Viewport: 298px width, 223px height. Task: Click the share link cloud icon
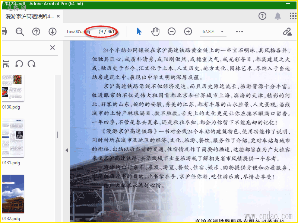287,32
